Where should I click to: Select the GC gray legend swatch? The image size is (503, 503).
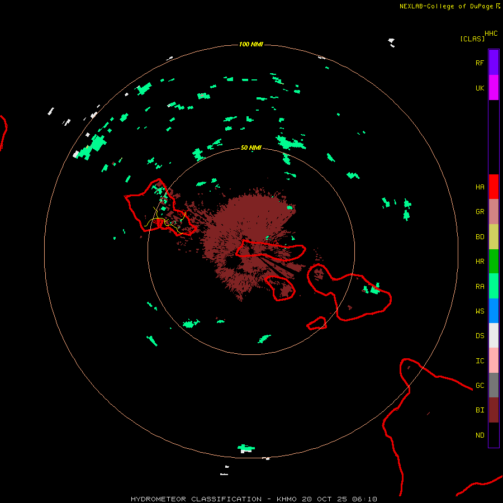click(x=493, y=385)
